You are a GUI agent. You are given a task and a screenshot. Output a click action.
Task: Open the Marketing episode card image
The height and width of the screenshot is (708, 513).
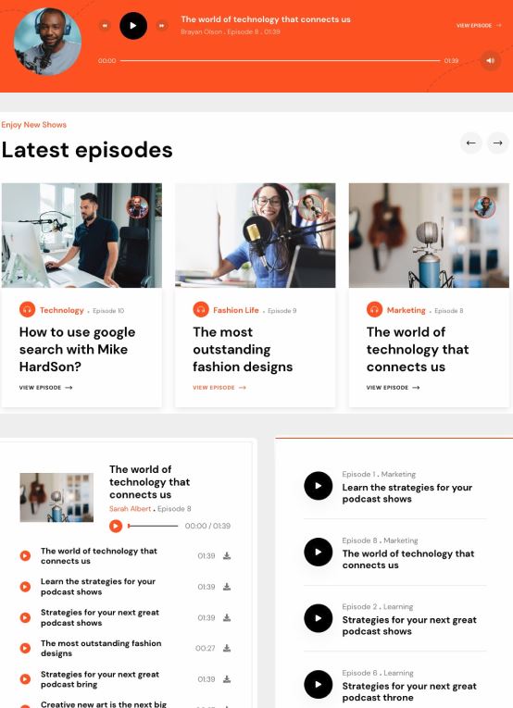pyautogui.click(x=429, y=235)
